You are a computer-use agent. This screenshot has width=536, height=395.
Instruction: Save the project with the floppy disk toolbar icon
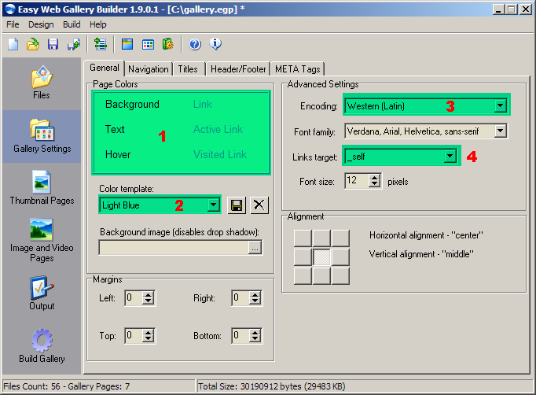(53, 44)
